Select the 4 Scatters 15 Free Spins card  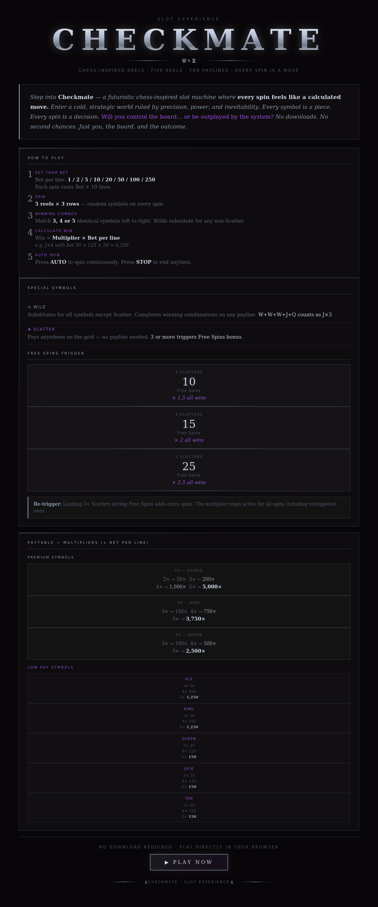(189, 428)
